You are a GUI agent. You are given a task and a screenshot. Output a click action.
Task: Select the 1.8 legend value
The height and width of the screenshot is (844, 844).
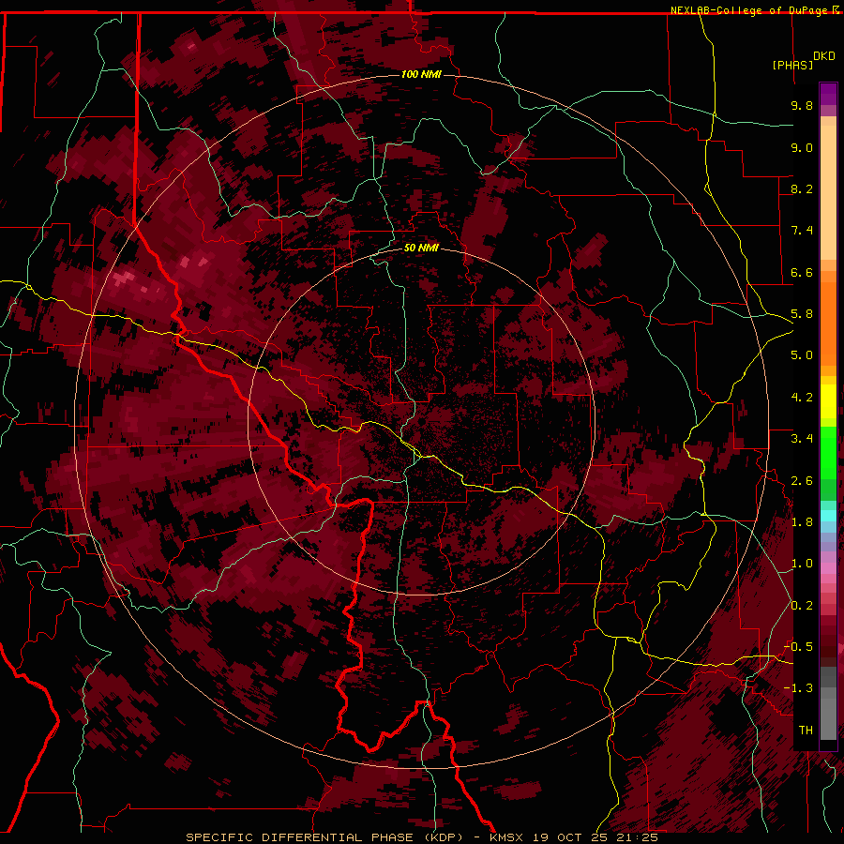point(802,522)
